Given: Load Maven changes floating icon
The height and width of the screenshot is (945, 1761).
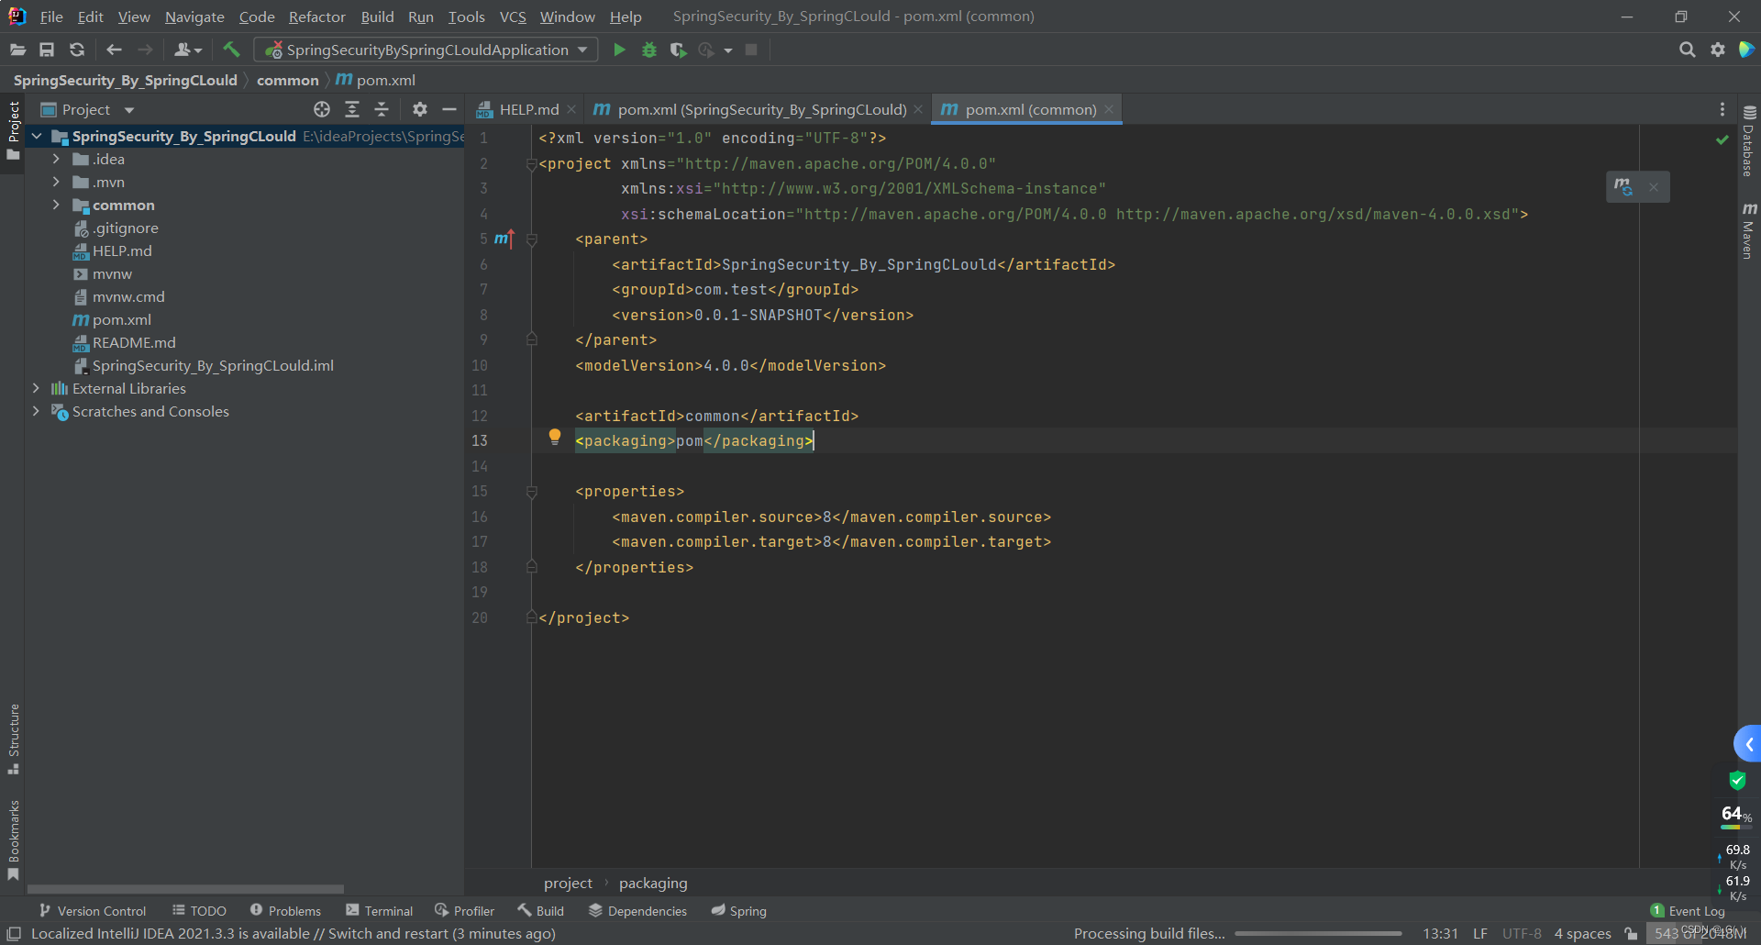Looking at the screenshot, I should [1623, 187].
